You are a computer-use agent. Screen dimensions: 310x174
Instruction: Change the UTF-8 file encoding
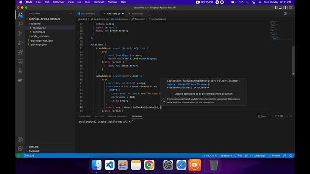pos(238,156)
